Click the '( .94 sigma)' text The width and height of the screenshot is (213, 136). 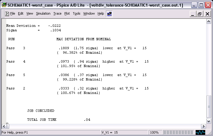(x=86, y=61)
